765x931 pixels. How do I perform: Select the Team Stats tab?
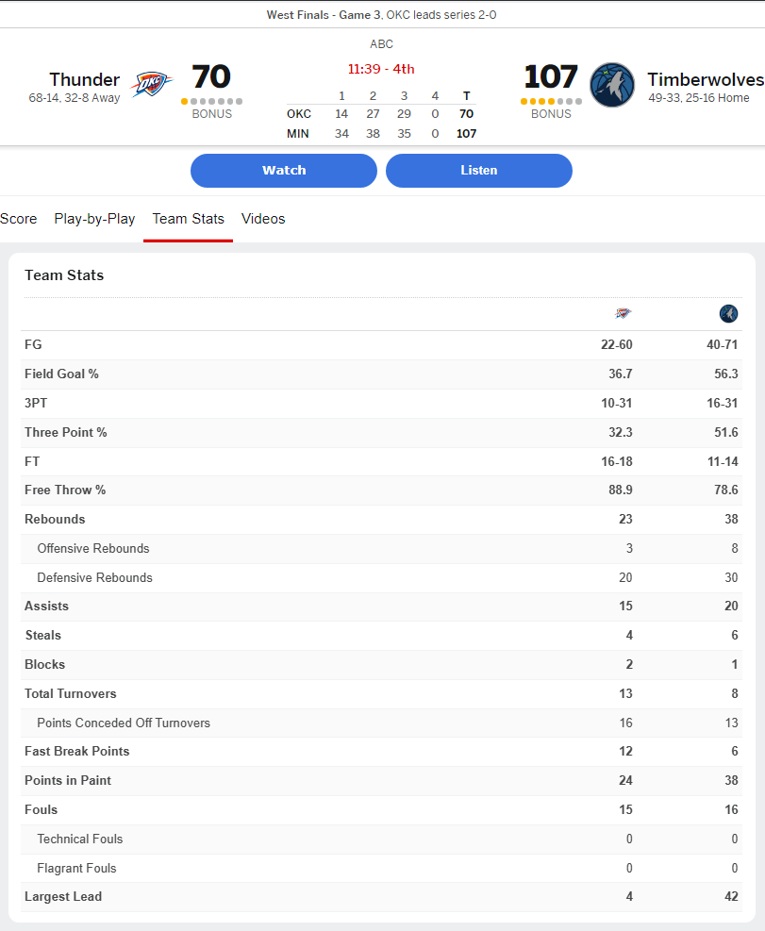pos(189,219)
